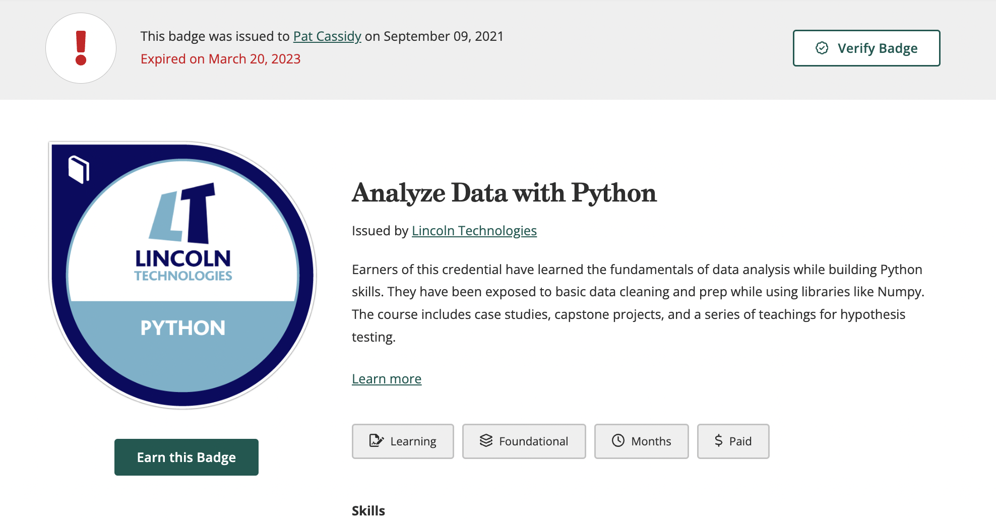Click the dollar sign icon on Paid tag
This screenshot has height=524, width=996.
[718, 441]
